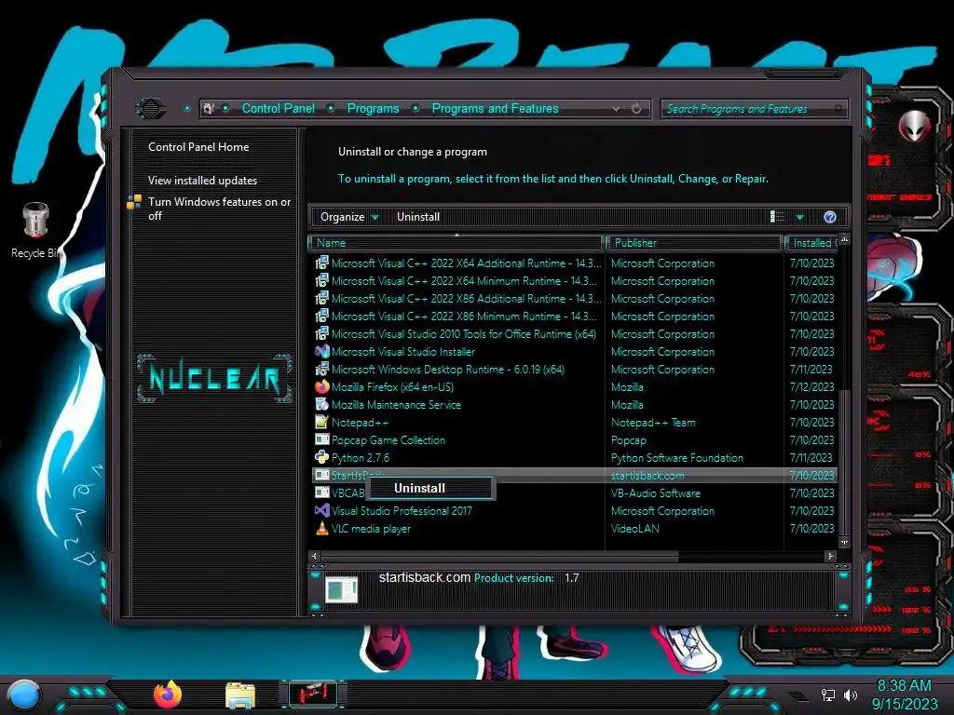The height and width of the screenshot is (715, 954).
Task: Click Mozilla Maintenance Service icon
Action: pyautogui.click(x=321, y=404)
